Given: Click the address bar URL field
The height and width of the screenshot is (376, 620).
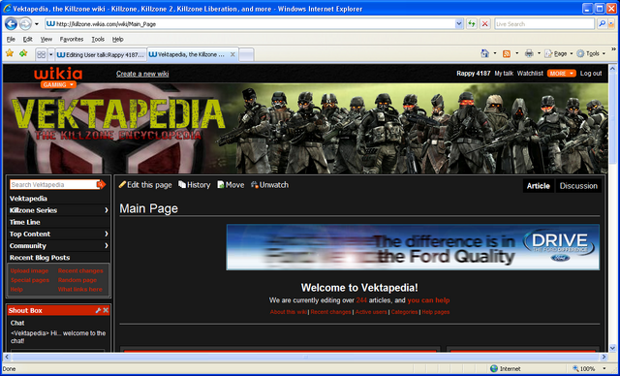Looking at the screenshot, I should click(250, 24).
